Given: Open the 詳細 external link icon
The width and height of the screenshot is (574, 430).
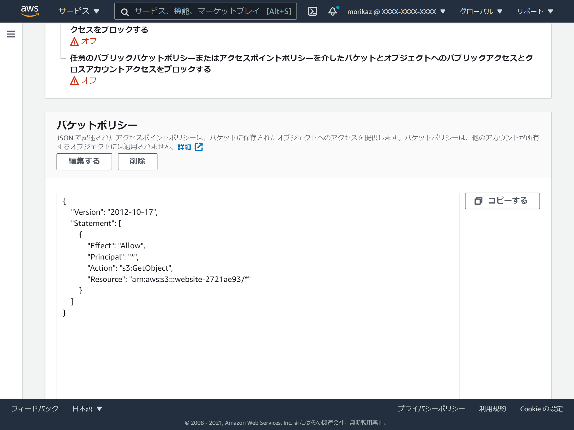Looking at the screenshot, I should point(199,147).
